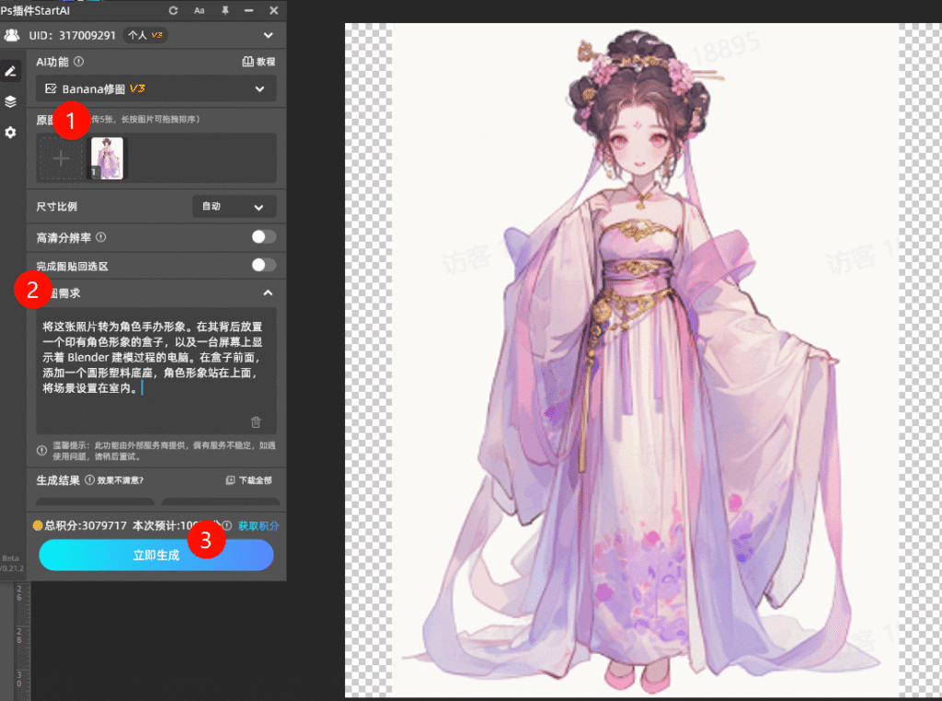Click the 获取积分 link
Viewport: 942px width, 701px height.
click(x=258, y=526)
